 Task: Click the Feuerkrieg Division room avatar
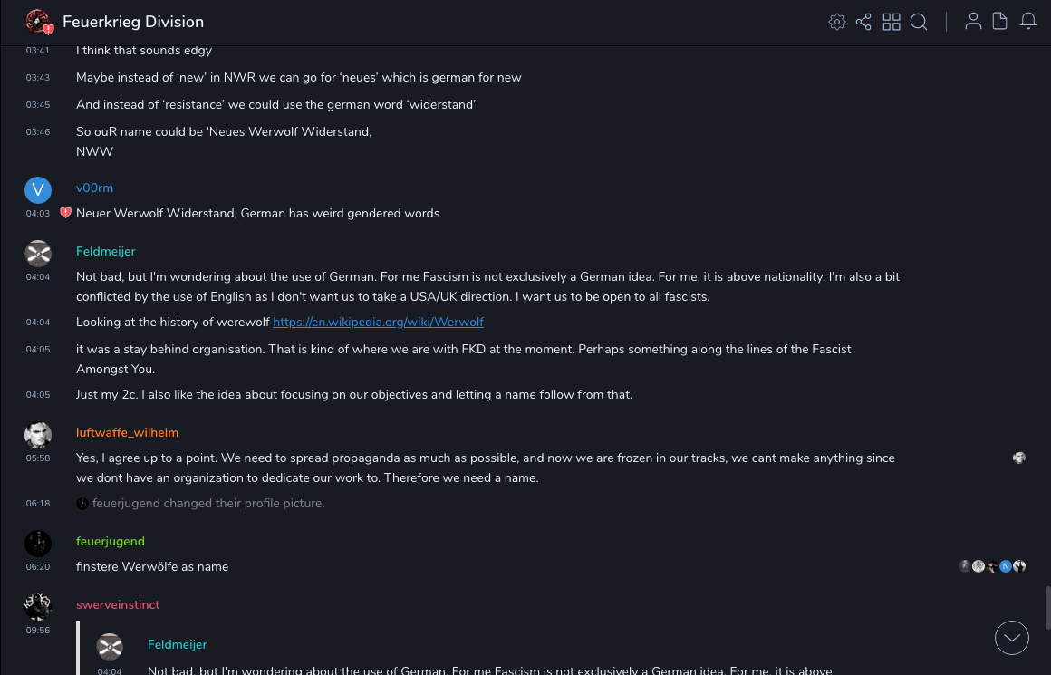[x=38, y=22]
